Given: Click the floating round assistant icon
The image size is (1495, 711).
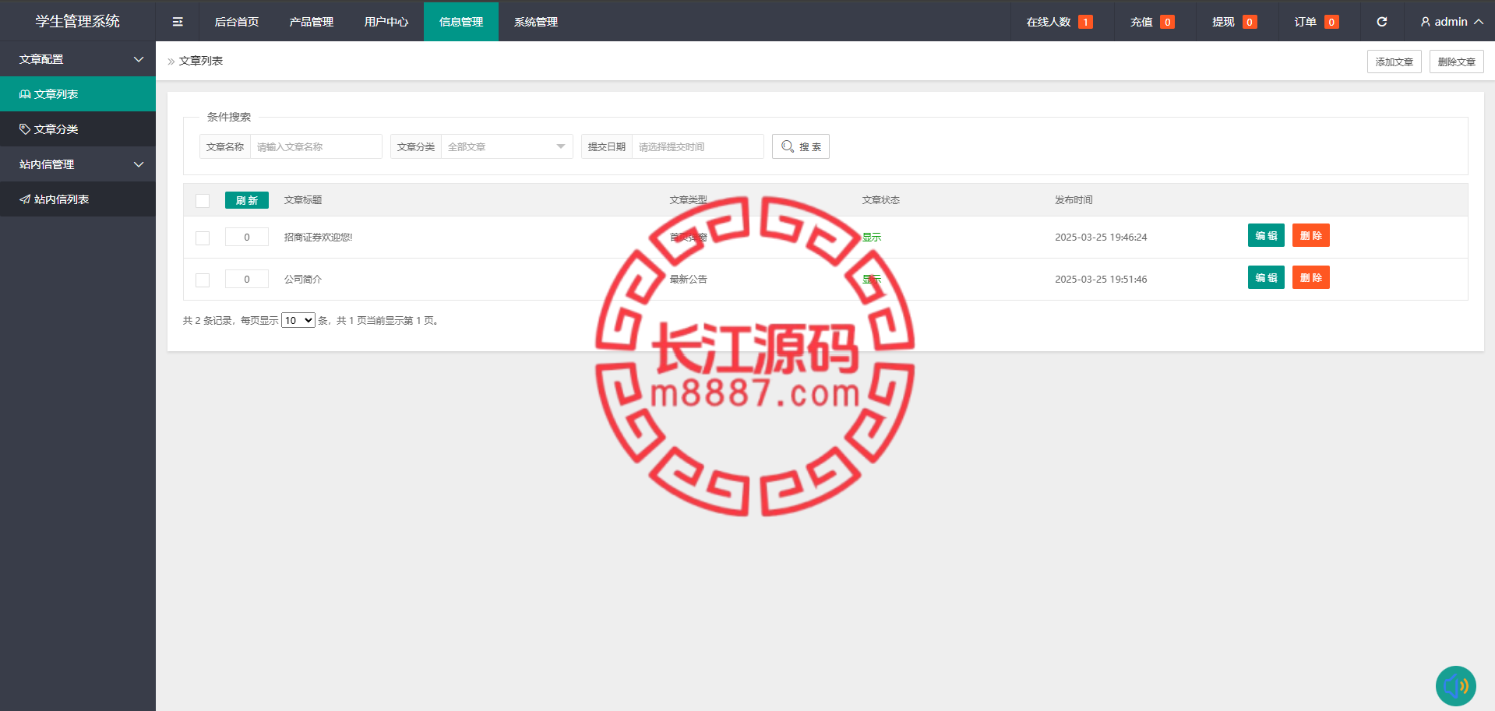Looking at the screenshot, I should [1455, 686].
